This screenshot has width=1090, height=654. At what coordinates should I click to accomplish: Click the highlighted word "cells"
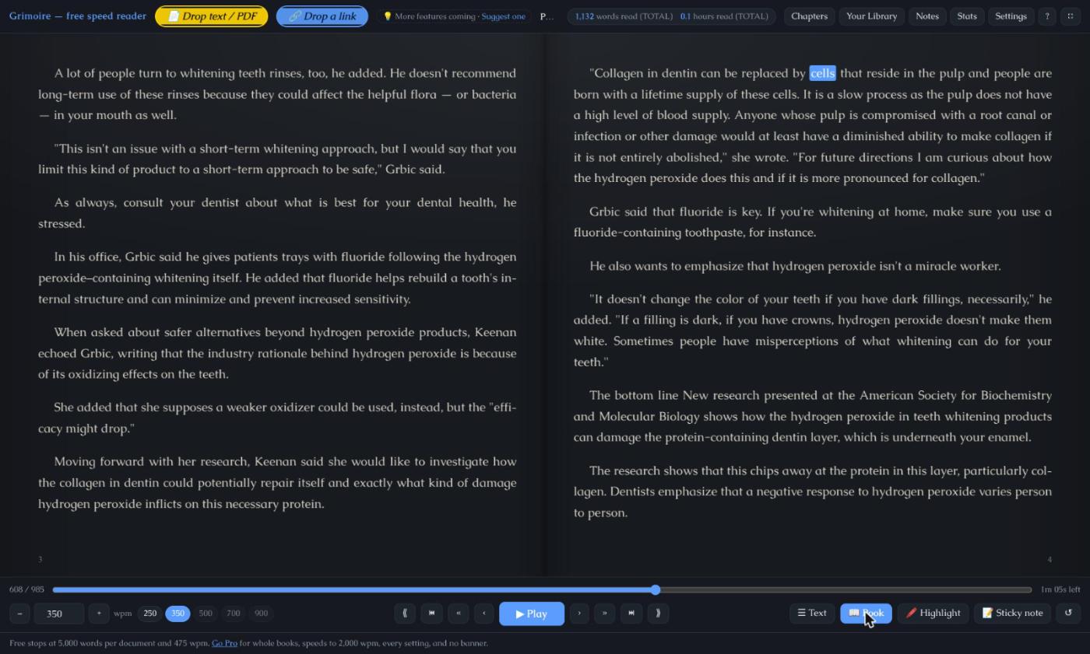822,73
